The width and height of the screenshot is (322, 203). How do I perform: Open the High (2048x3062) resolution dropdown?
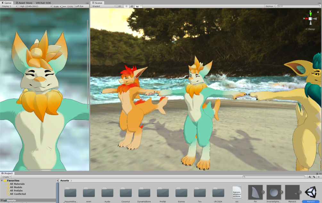point(36,6)
